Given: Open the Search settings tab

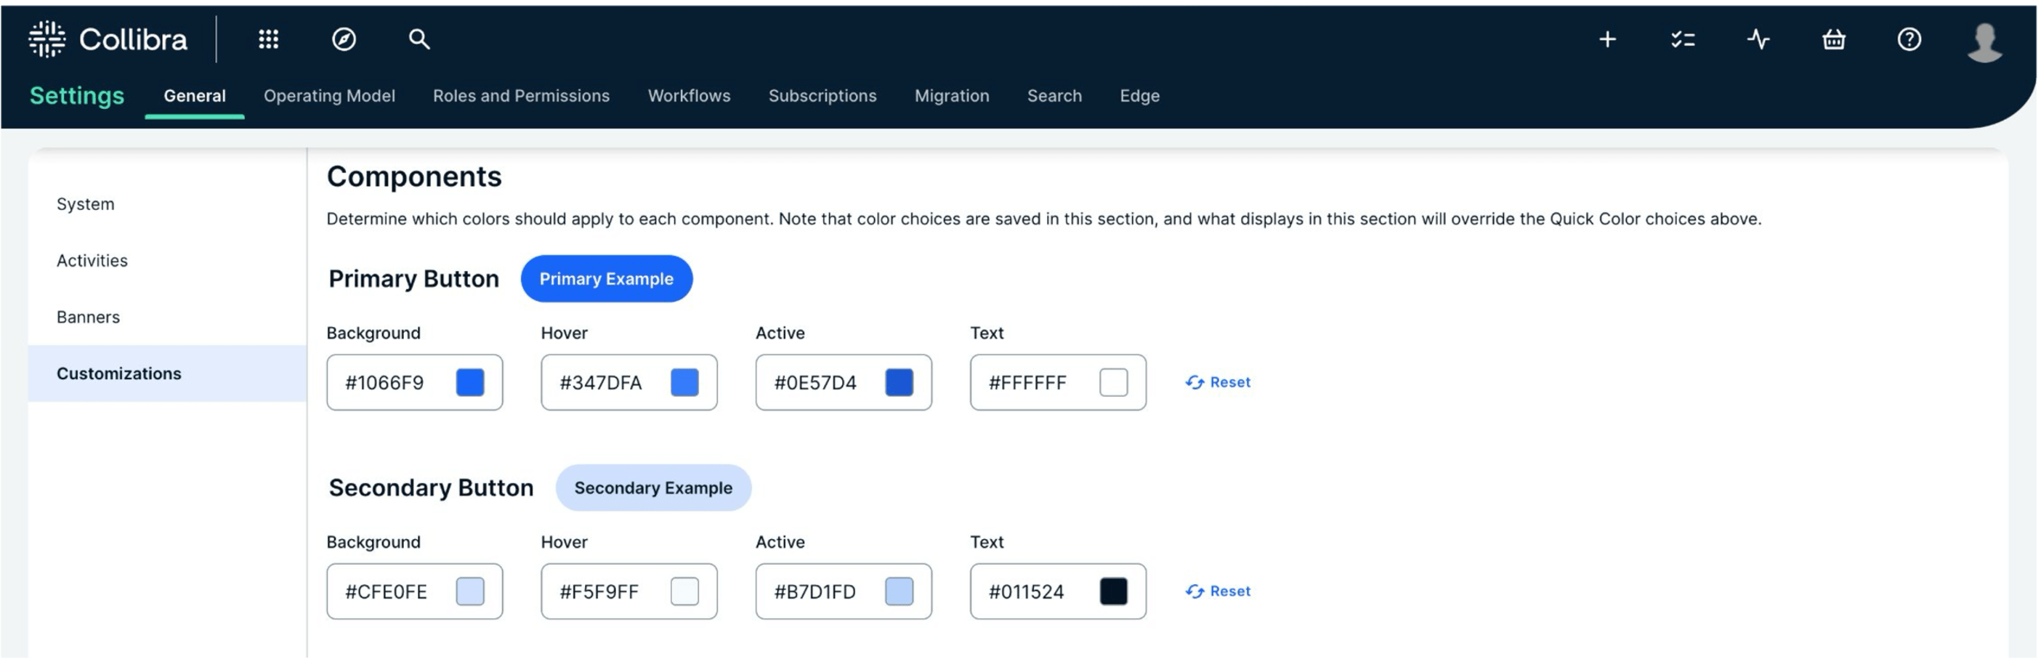Looking at the screenshot, I should (x=1054, y=96).
